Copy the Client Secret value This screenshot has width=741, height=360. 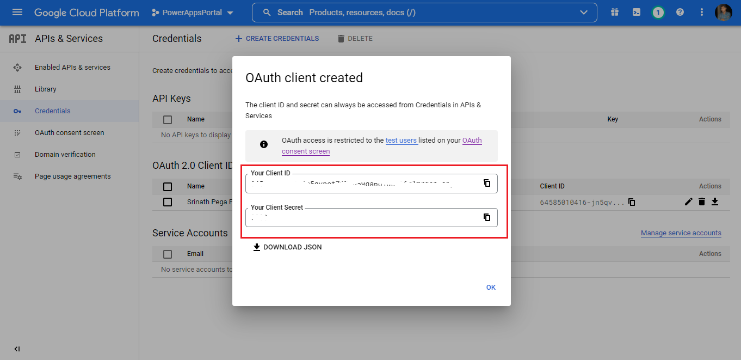click(x=487, y=217)
